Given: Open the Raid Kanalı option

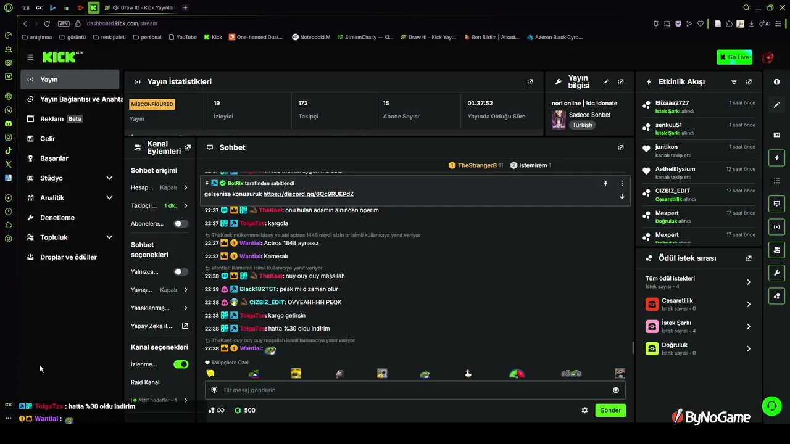Looking at the screenshot, I should click(146, 382).
